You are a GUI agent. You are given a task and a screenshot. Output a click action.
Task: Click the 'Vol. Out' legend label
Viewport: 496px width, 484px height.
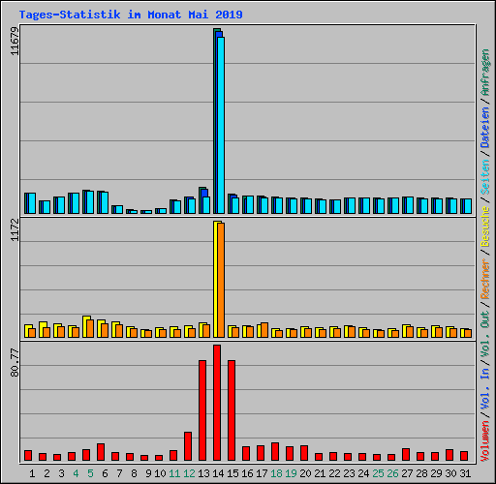485,334
